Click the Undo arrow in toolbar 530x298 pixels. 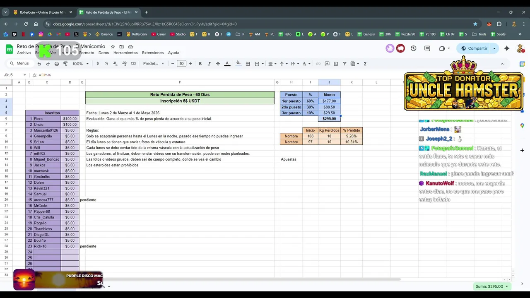pos(39,64)
